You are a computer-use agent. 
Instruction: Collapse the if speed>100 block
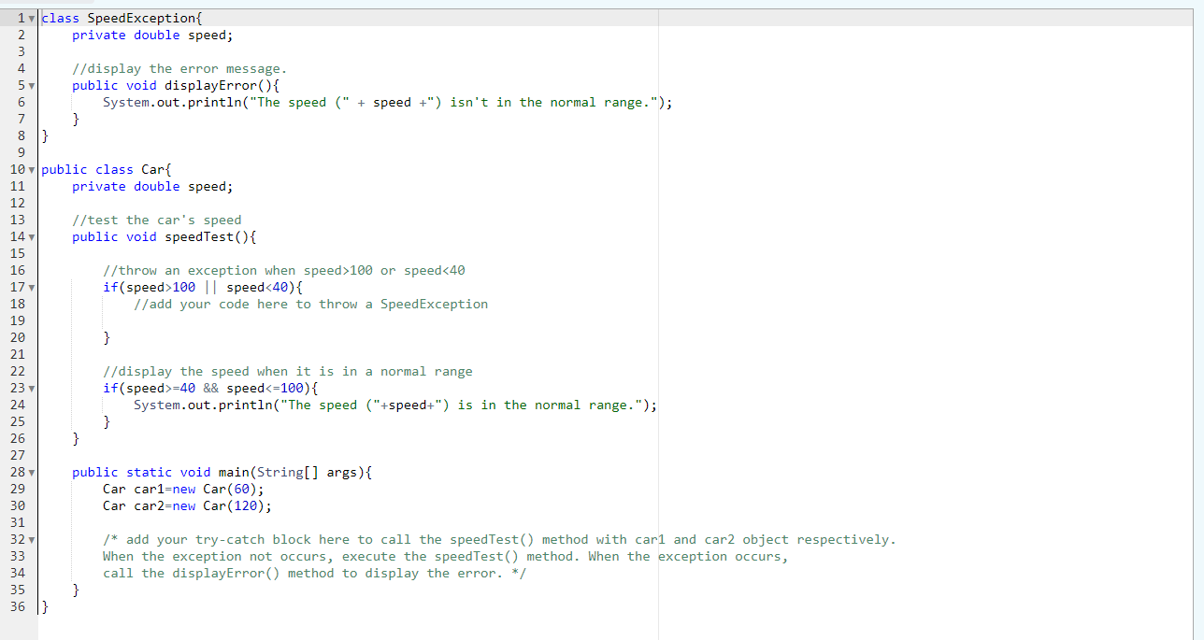pyautogui.click(x=33, y=287)
